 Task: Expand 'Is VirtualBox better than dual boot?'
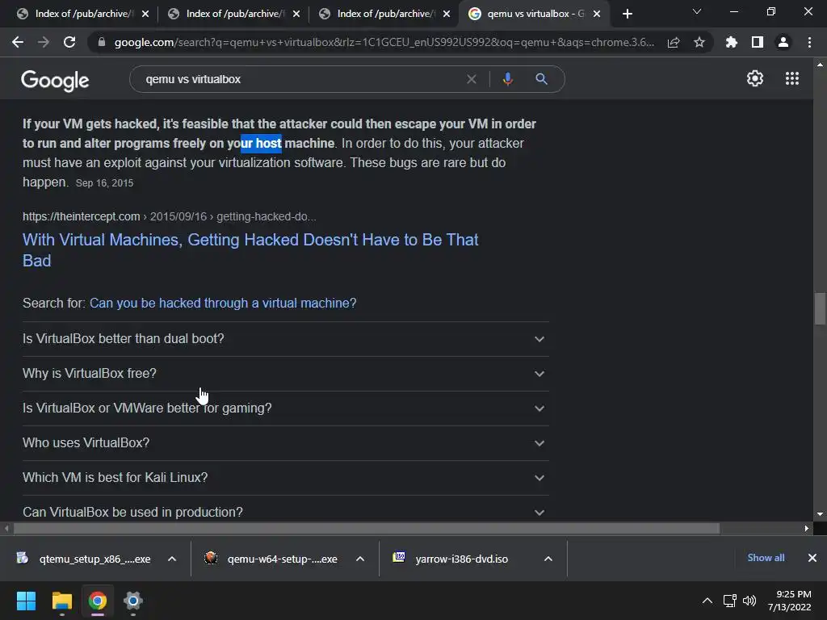pyautogui.click(x=285, y=339)
